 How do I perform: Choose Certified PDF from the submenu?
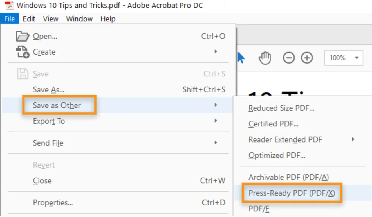point(274,124)
